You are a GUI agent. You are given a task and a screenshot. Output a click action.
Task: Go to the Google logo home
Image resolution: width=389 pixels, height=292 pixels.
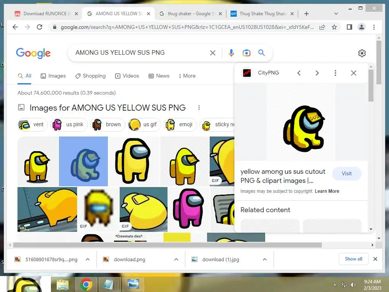tap(33, 53)
